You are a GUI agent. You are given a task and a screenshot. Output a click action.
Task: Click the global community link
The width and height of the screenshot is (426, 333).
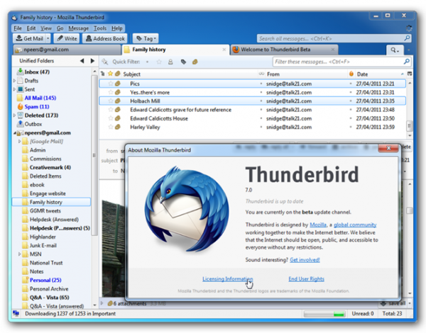pyautogui.click(x=355, y=225)
